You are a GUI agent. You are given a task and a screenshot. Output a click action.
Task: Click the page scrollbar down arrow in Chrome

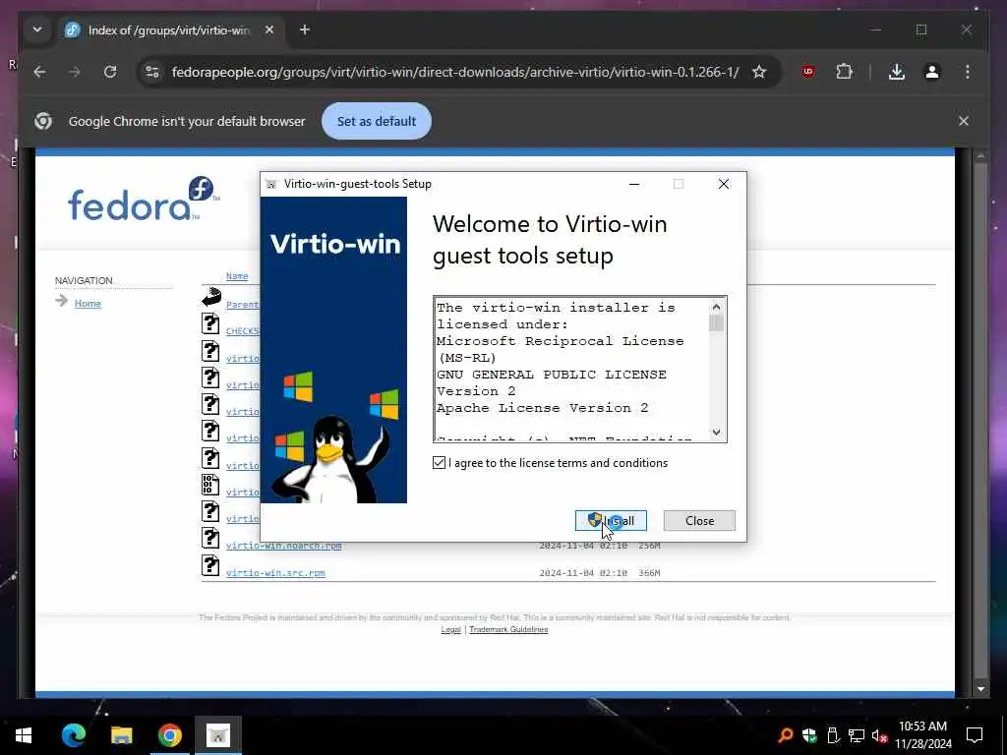(980, 688)
